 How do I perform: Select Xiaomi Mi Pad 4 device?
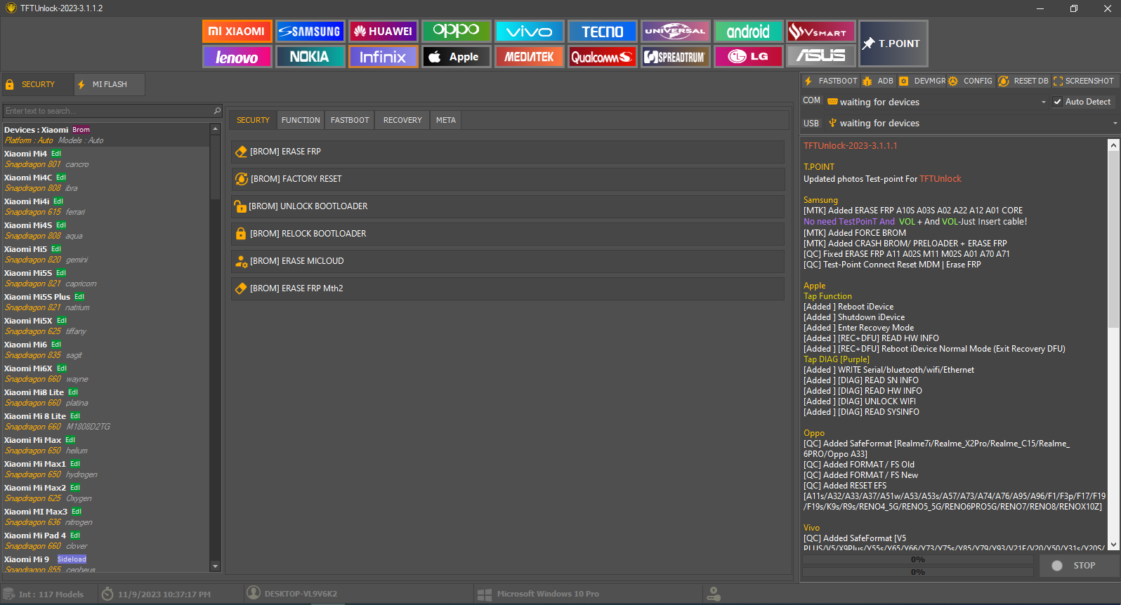click(x=105, y=540)
